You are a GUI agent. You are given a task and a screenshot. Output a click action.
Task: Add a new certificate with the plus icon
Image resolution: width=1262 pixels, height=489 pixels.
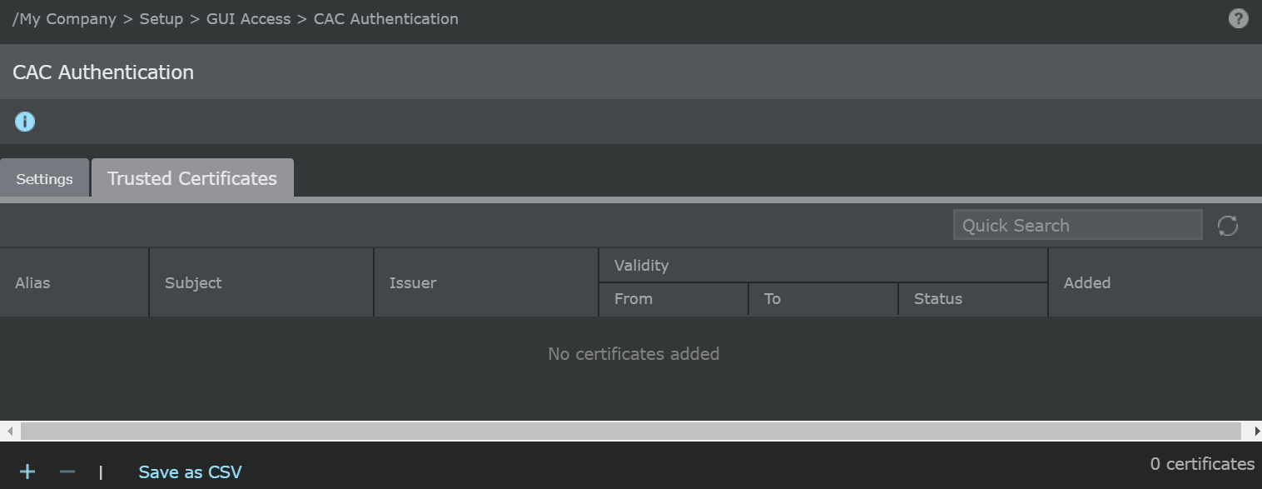point(27,472)
